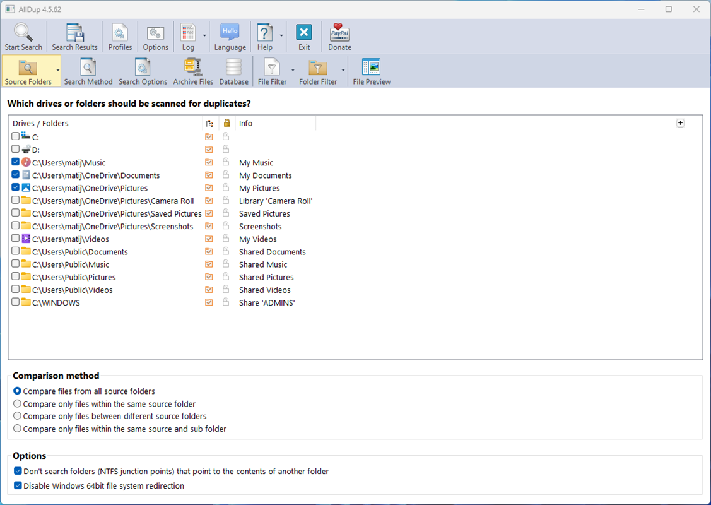Open the File Filter section
Screen dimensions: 711x505
[272, 71]
